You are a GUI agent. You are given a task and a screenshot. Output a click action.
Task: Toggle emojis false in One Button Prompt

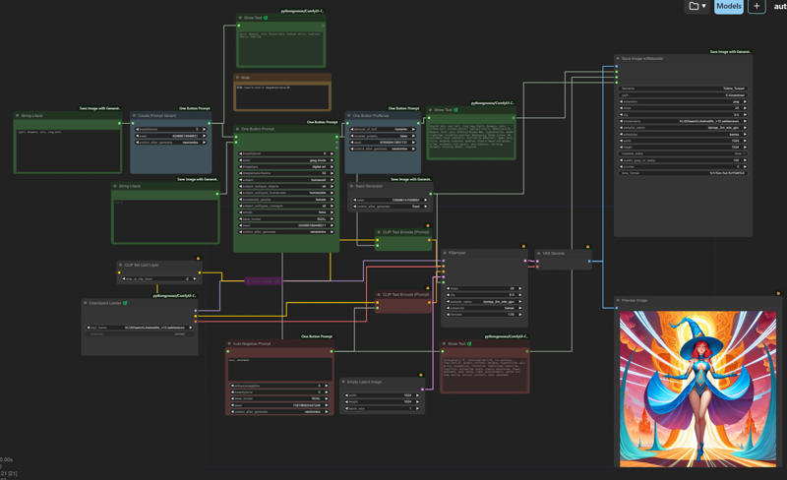point(286,212)
